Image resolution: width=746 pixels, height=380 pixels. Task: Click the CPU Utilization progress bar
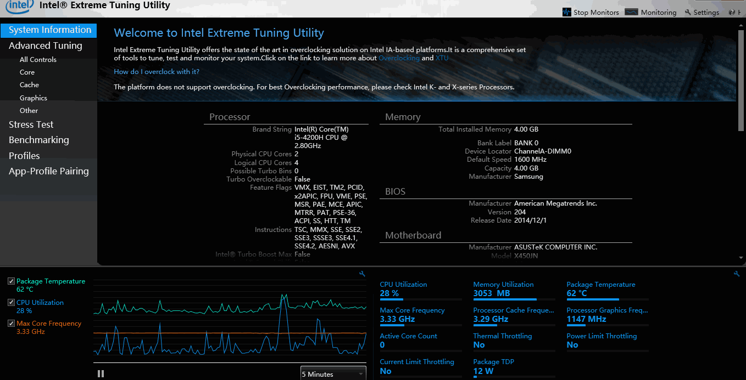(x=403, y=299)
